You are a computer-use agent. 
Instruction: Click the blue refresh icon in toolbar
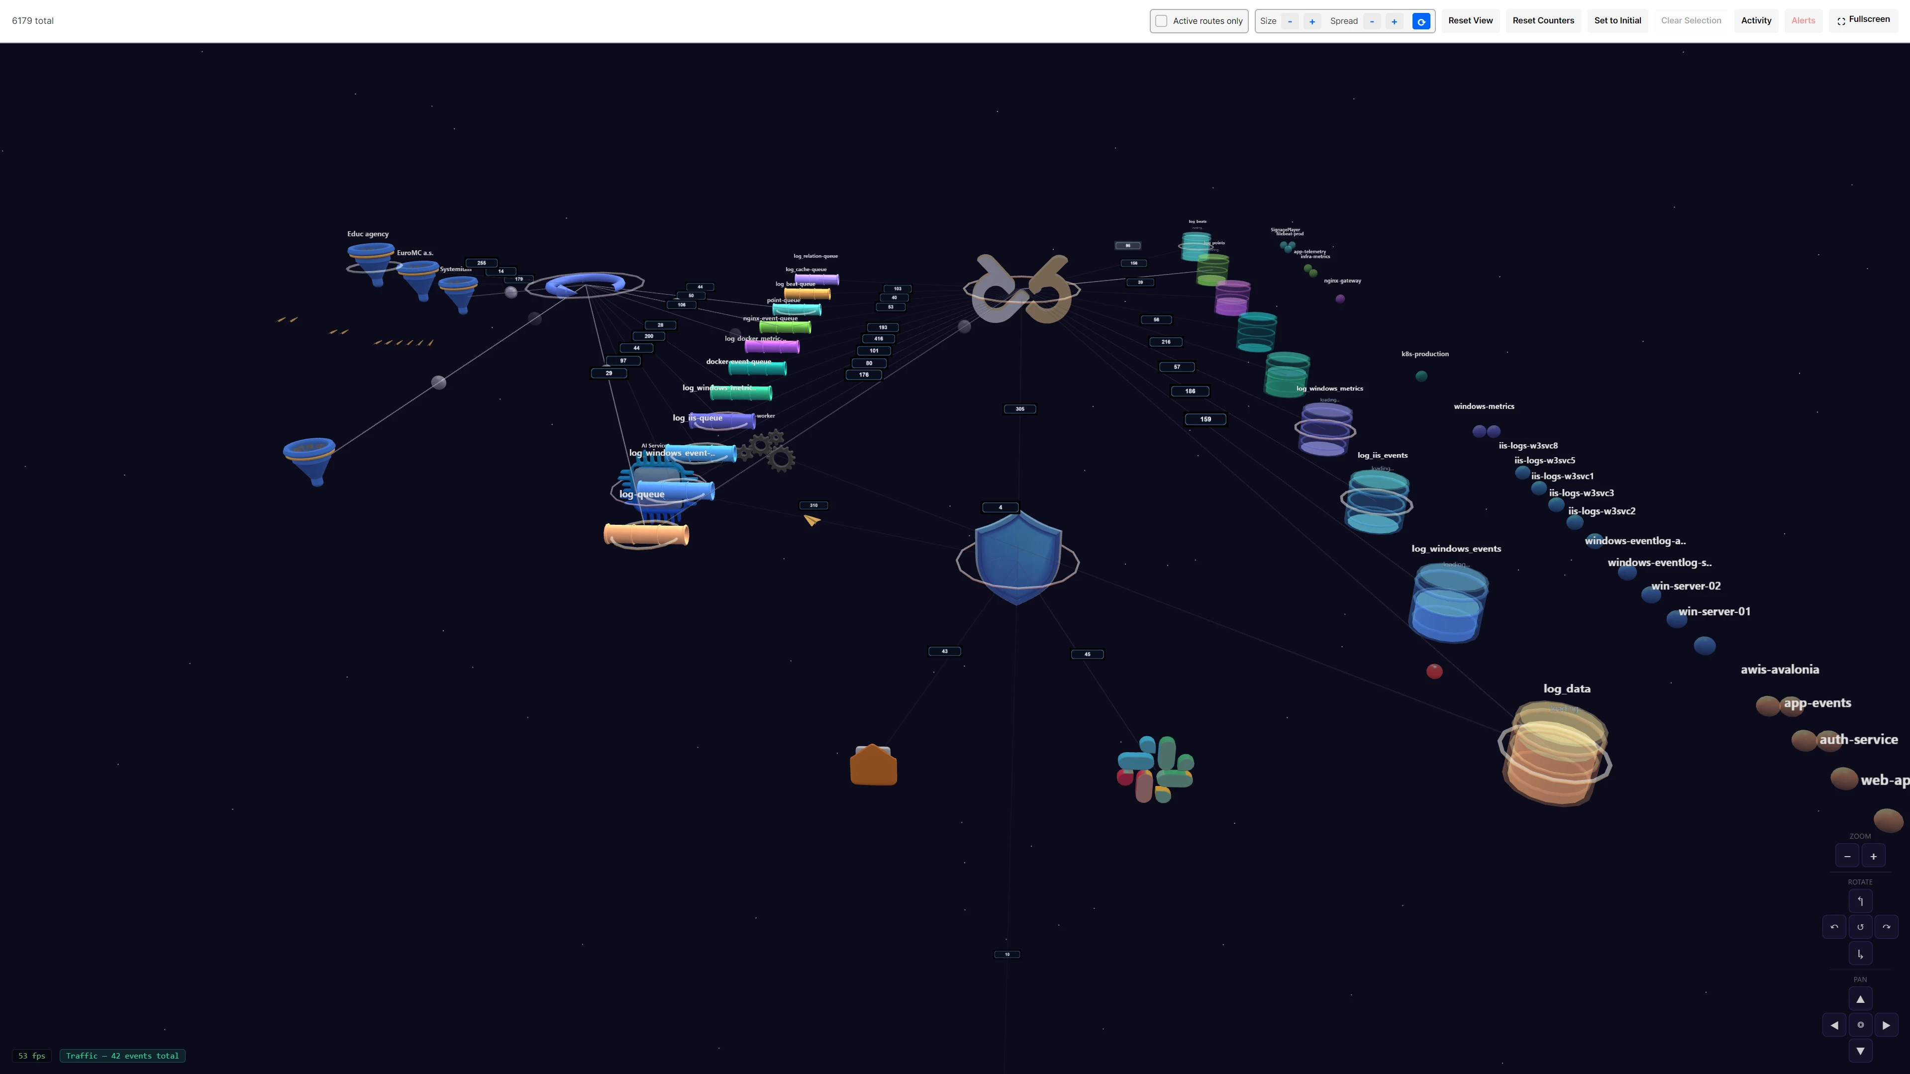point(1420,21)
